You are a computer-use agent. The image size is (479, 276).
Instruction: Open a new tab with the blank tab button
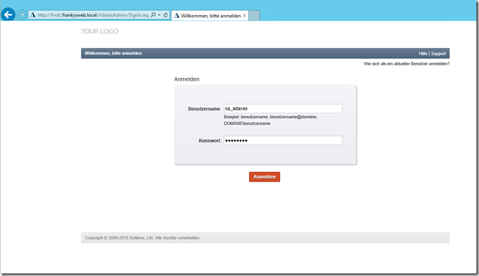coord(254,15)
